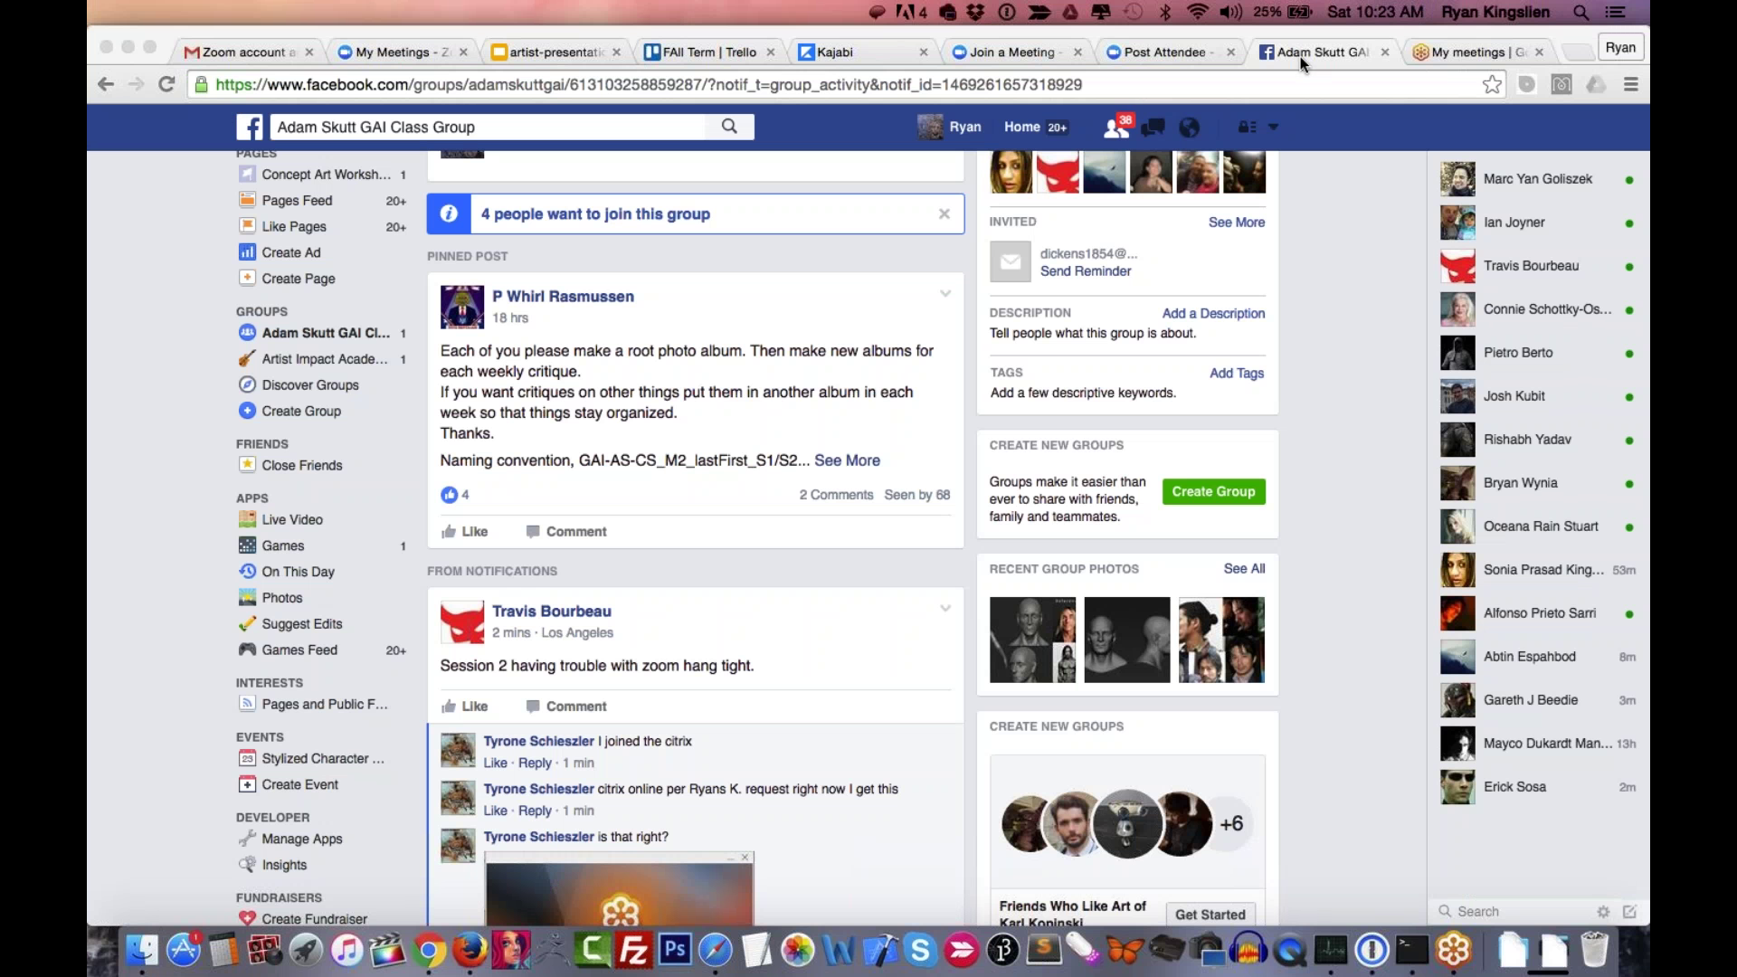Expand options chevron on P Whirl Rasmussen post

945,294
